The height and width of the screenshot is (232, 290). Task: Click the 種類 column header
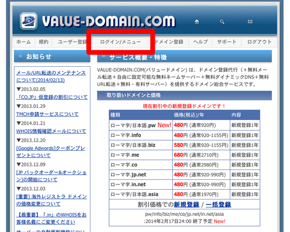(115, 115)
